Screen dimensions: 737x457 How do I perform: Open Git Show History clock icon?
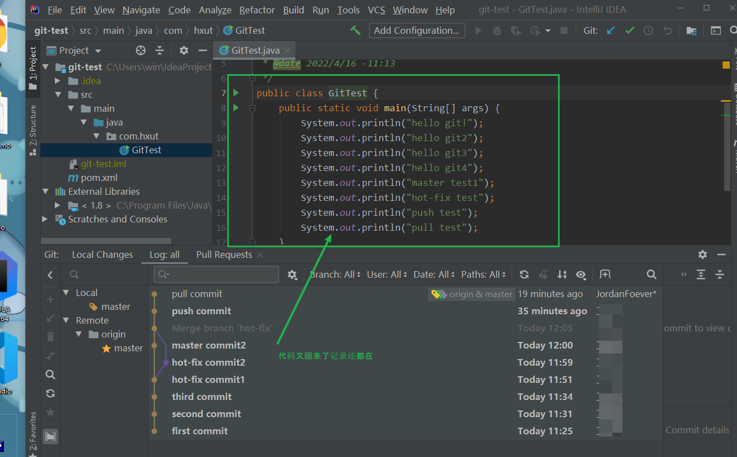point(648,30)
